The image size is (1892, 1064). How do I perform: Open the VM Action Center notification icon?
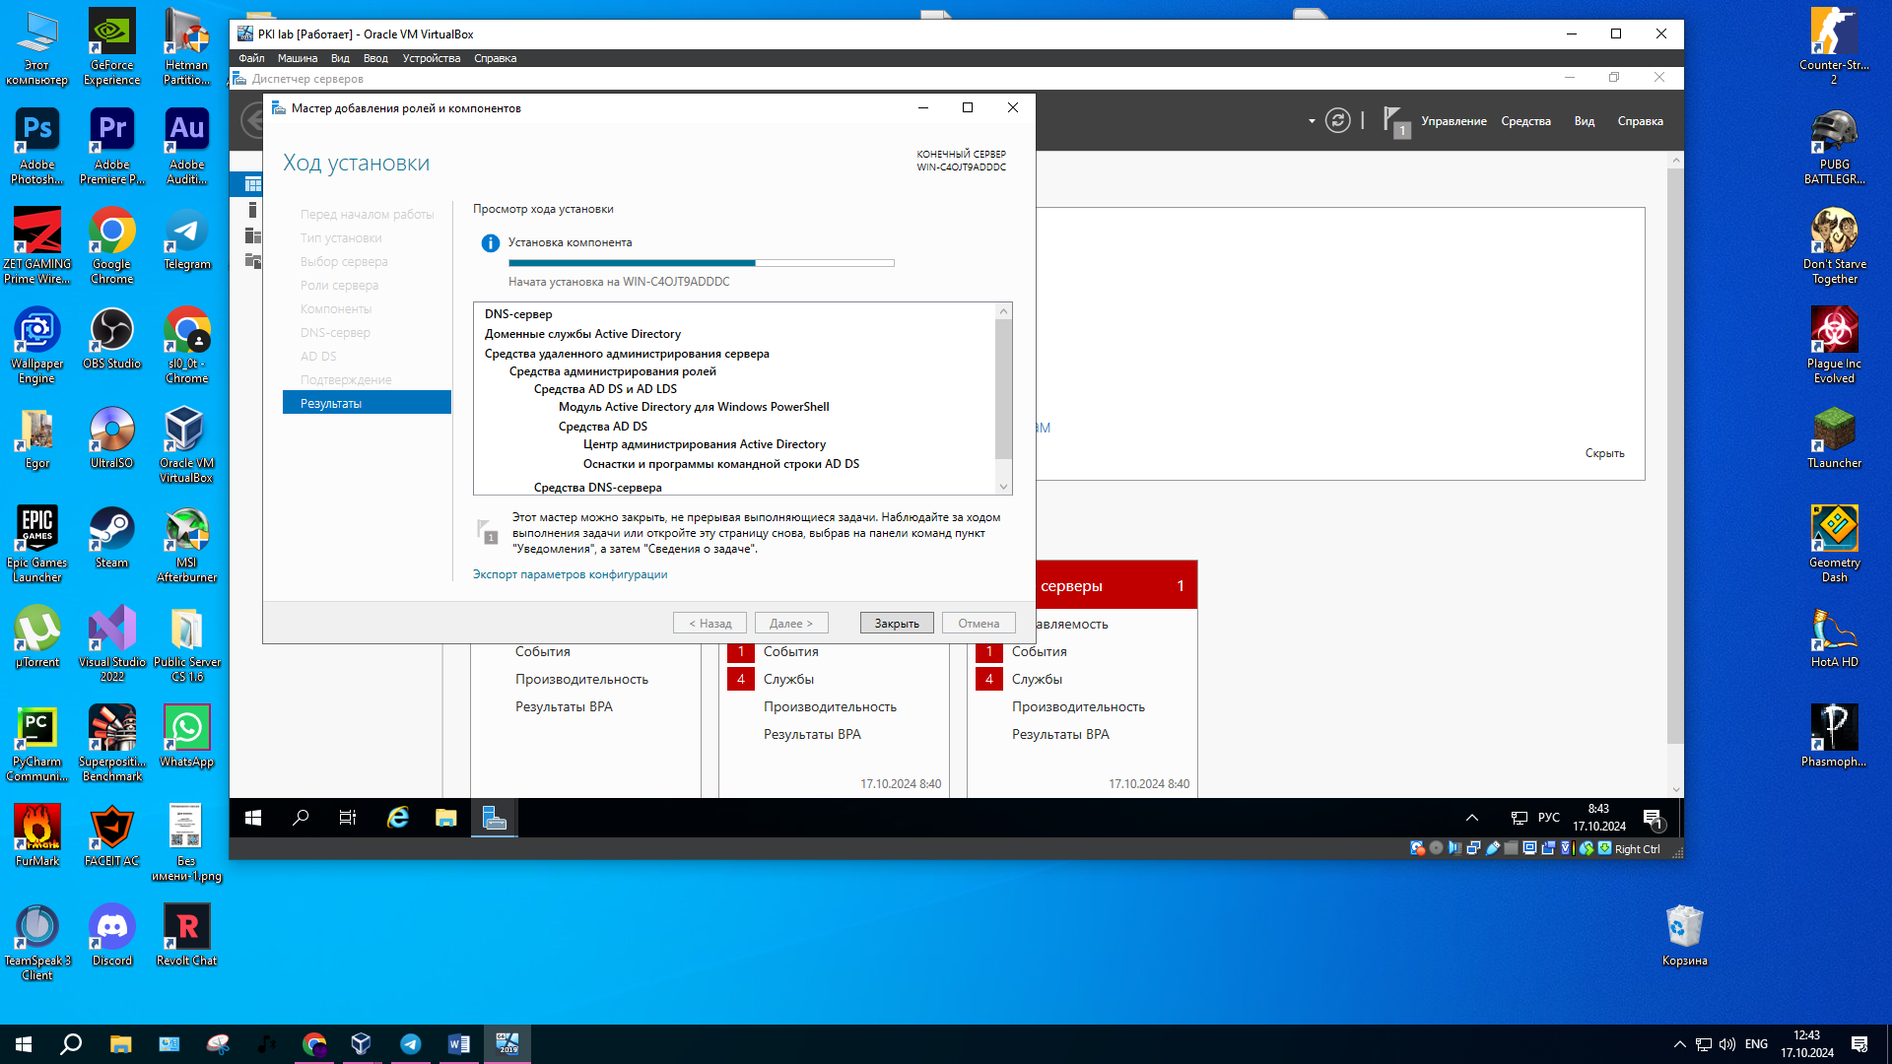(x=1654, y=818)
